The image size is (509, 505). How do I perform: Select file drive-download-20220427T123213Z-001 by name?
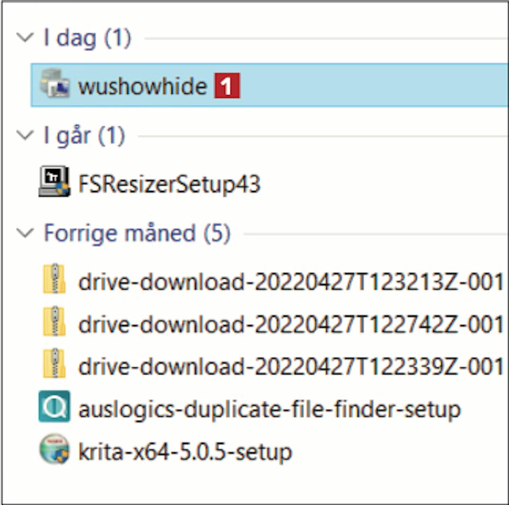(x=291, y=282)
